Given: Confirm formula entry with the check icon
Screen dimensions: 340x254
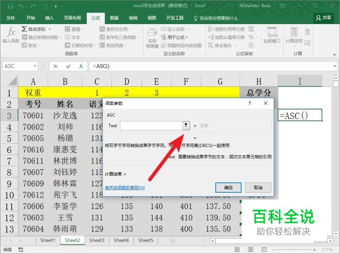Looking at the screenshot, I should (69, 66).
